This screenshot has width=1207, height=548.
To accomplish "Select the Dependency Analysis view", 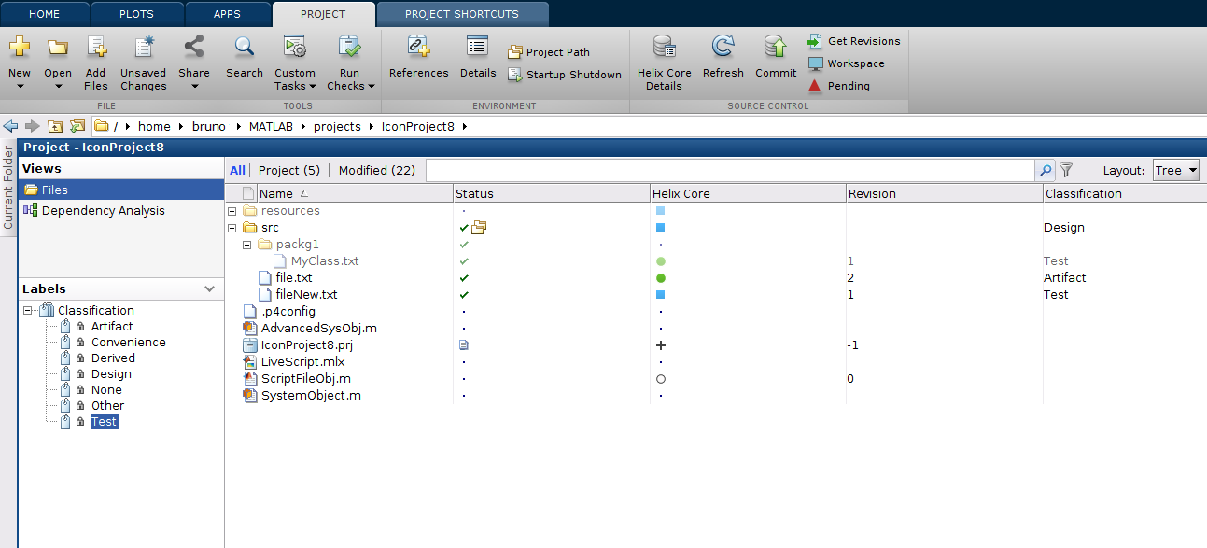I will tap(103, 211).
